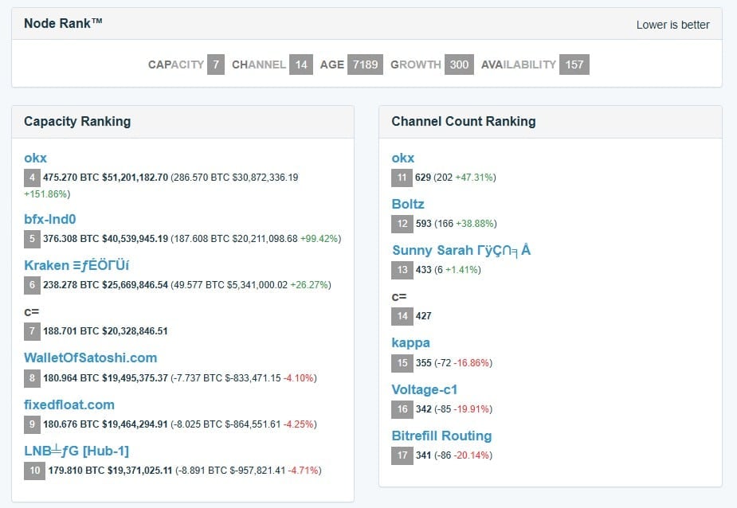Click the 376.308 BTC capacity value
Image resolution: width=737 pixels, height=508 pixels.
(71, 239)
